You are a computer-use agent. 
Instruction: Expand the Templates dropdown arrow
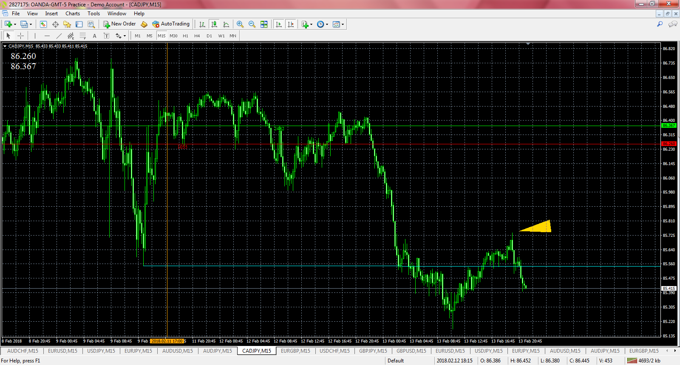[343, 24]
